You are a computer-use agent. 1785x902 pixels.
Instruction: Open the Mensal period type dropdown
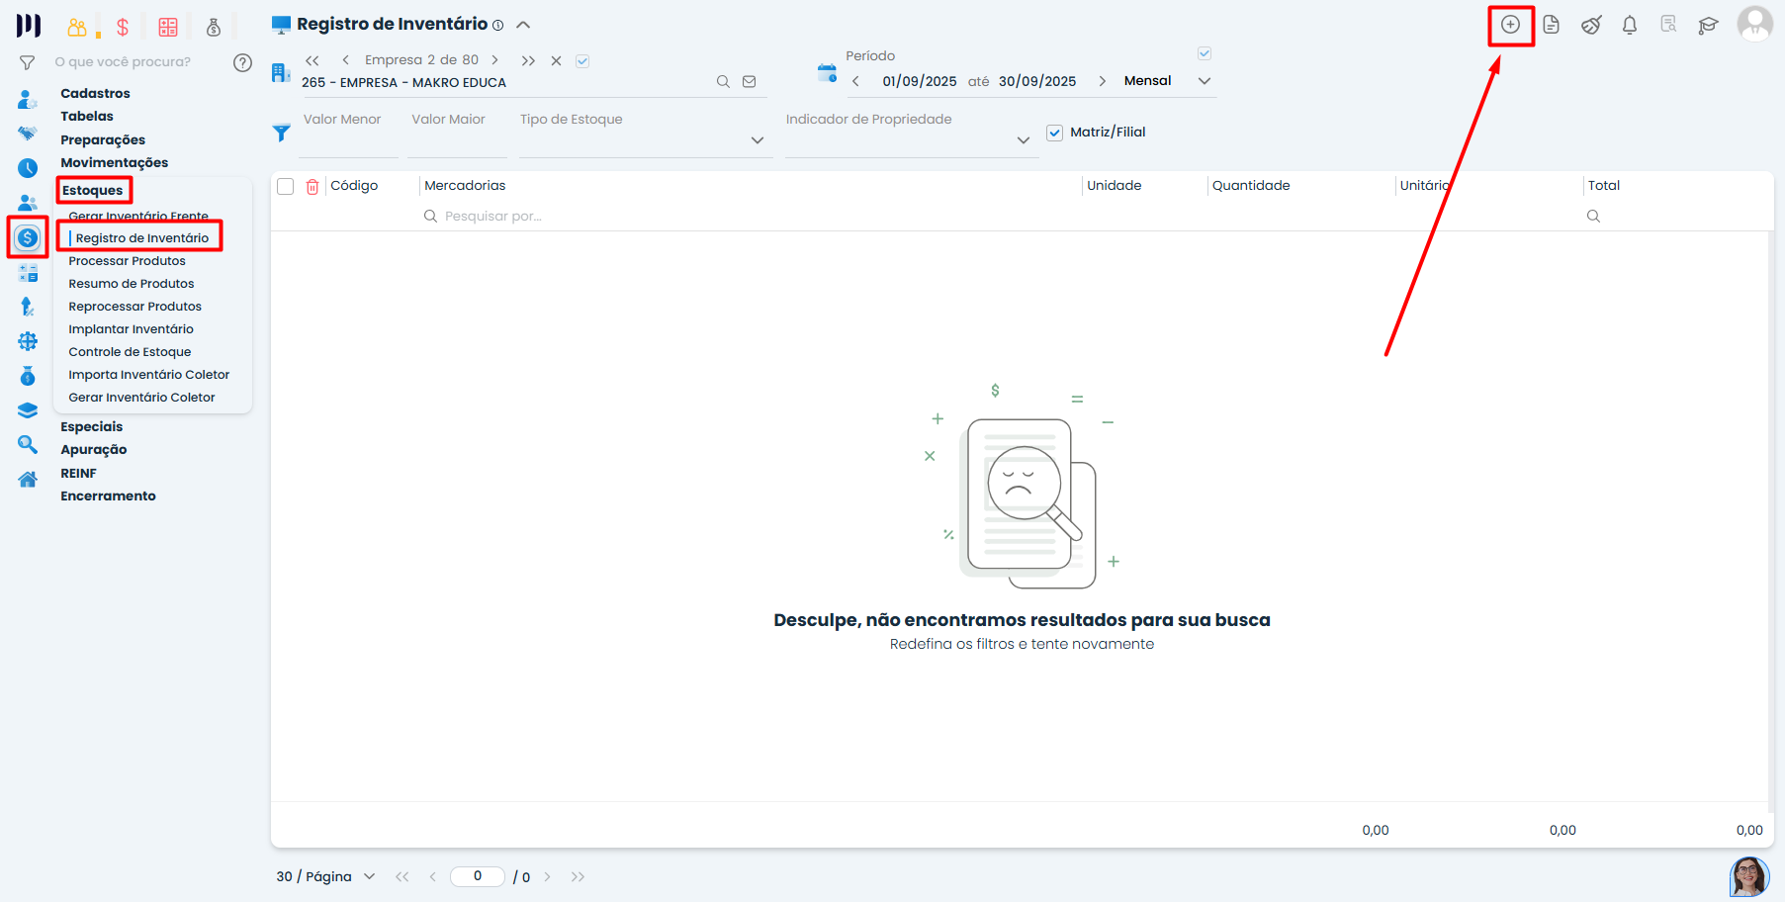click(x=1204, y=81)
